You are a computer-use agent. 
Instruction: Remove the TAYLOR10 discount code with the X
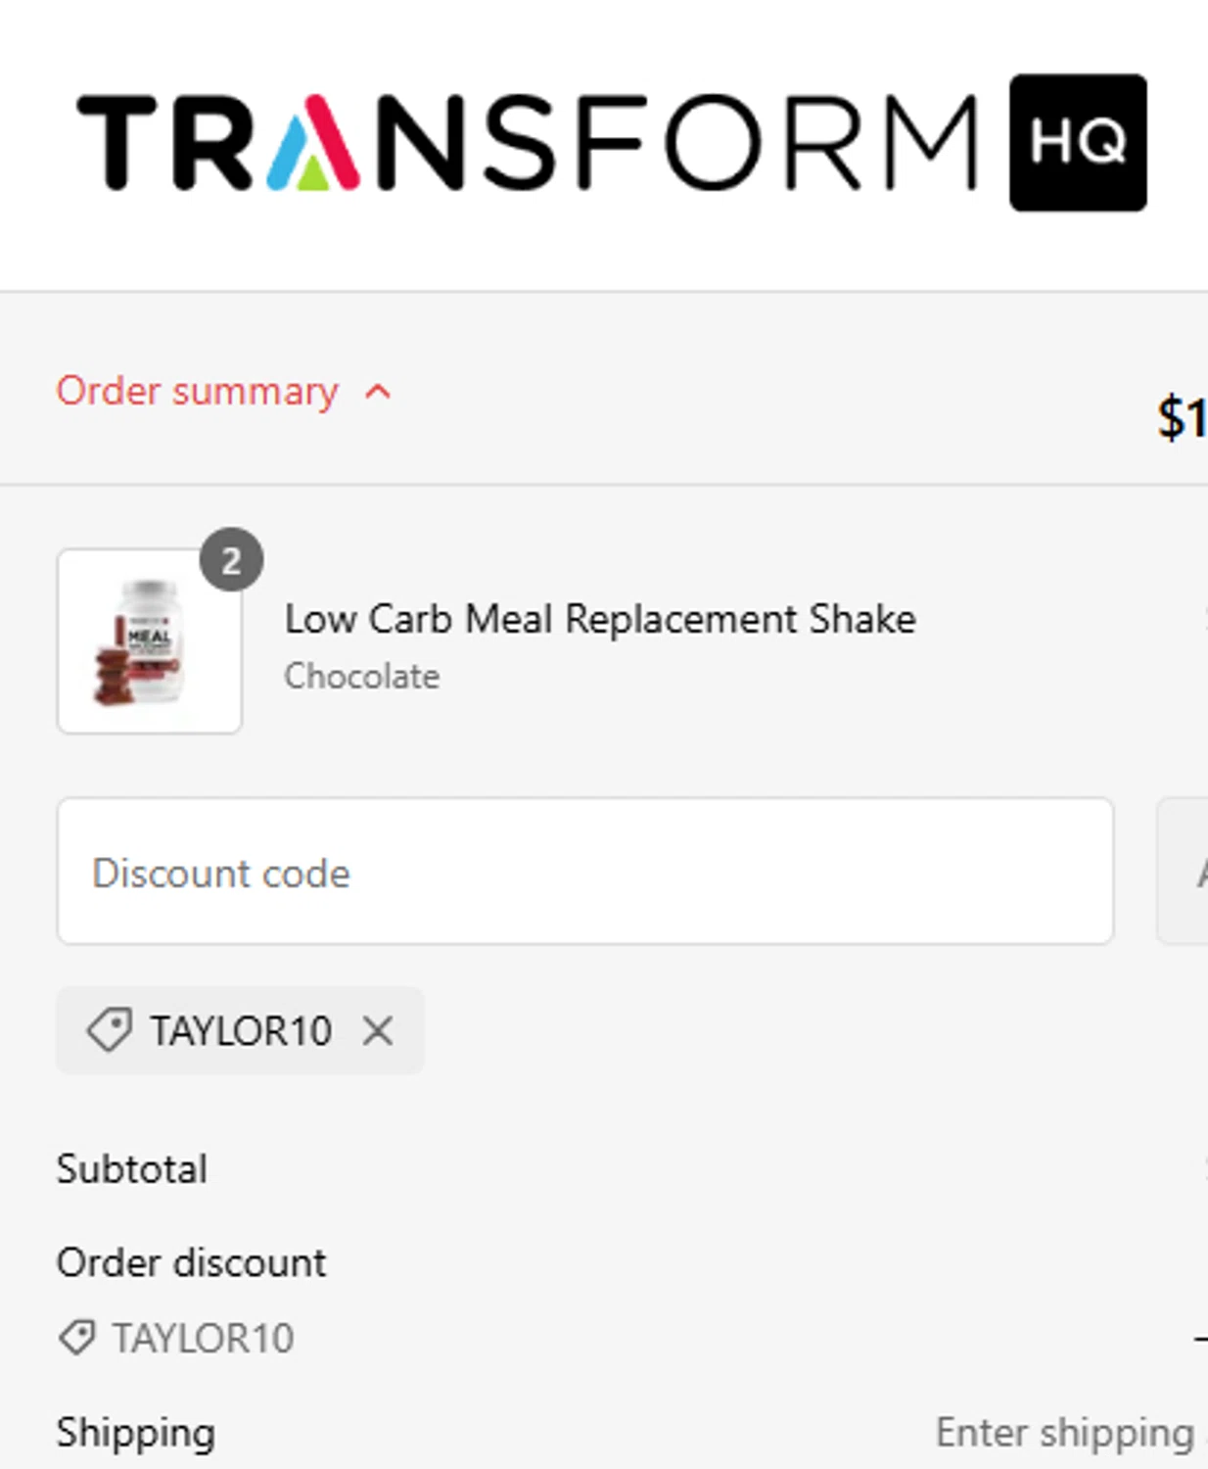pos(378,1030)
